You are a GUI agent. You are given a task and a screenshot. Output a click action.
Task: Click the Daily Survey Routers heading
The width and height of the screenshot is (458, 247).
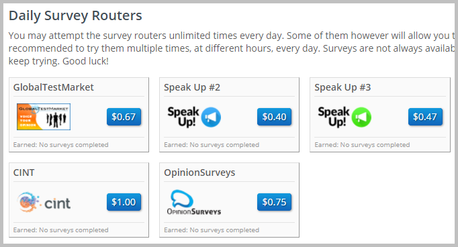tap(75, 15)
